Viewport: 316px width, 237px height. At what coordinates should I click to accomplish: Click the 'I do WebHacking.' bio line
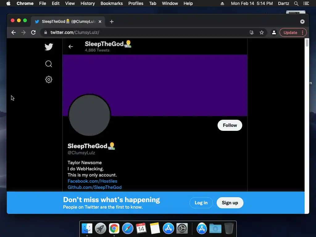tap(86, 169)
